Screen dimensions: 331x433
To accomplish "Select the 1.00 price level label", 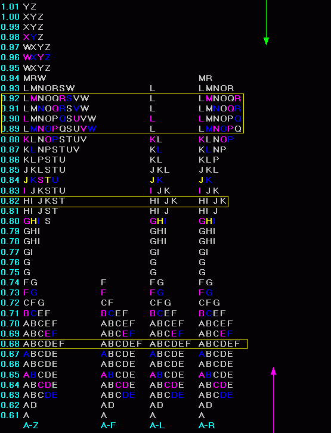I will click(10, 17).
